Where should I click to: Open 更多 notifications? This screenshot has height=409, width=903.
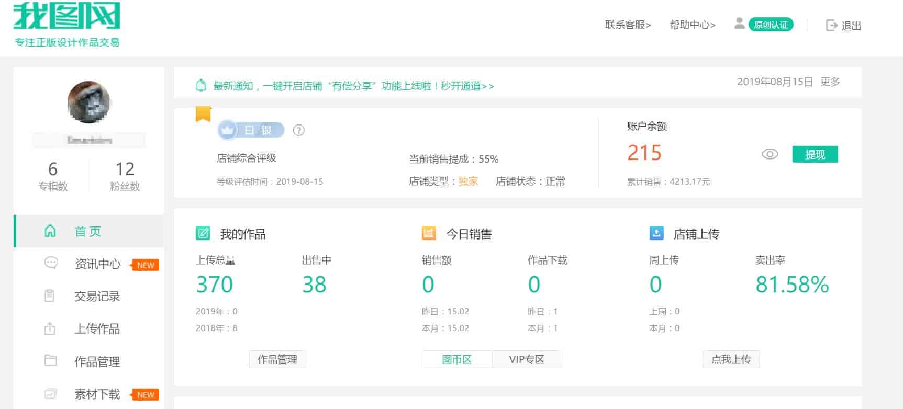pyautogui.click(x=830, y=82)
